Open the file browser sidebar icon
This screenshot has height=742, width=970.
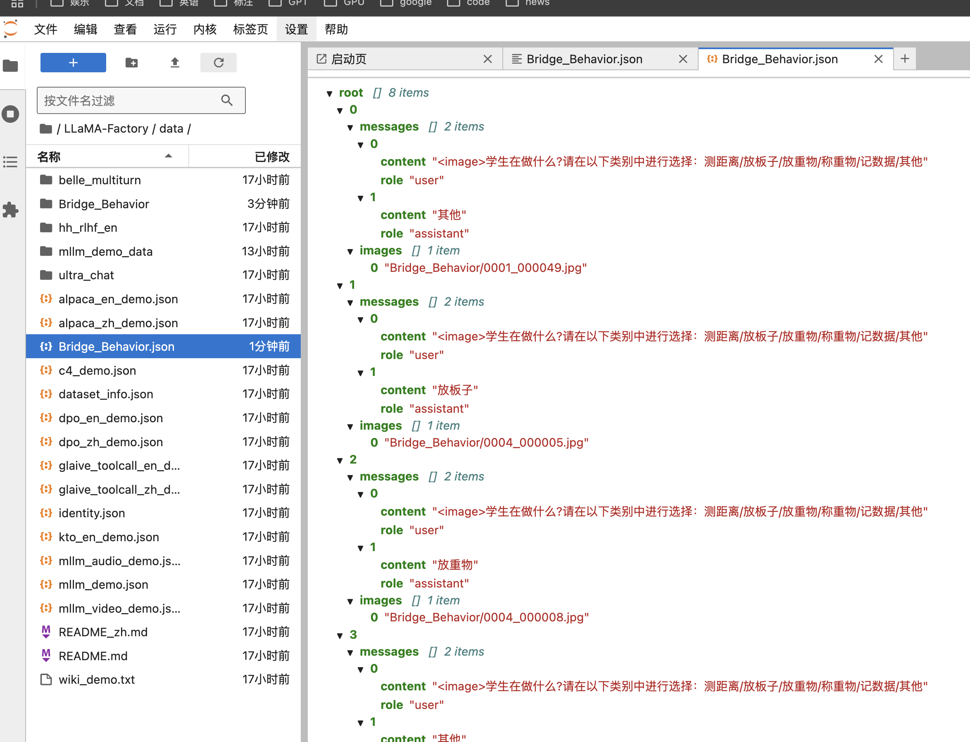point(11,66)
